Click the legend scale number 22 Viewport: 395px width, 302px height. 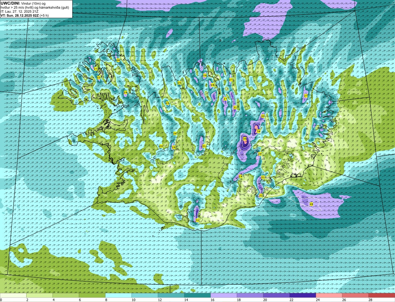click(291, 300)
